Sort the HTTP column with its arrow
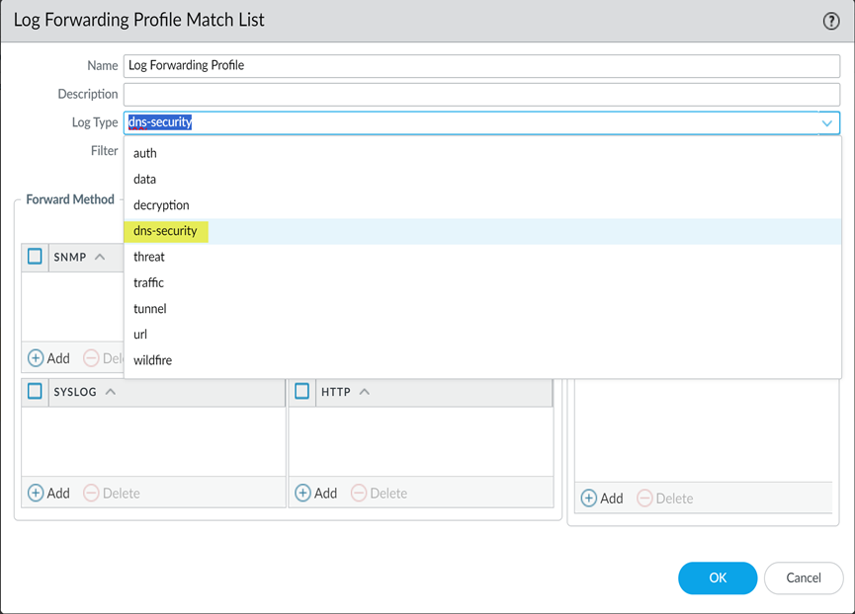The height and width of the screenshot is (614, 855). (x=365, y=392)
